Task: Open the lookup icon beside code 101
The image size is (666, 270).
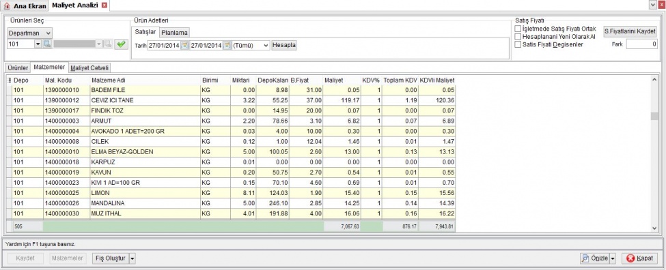Action: point(47,44)
